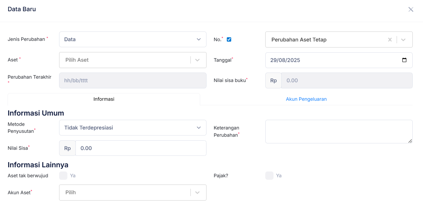Click the Pilih Aset search box

(x=124, y=60)
